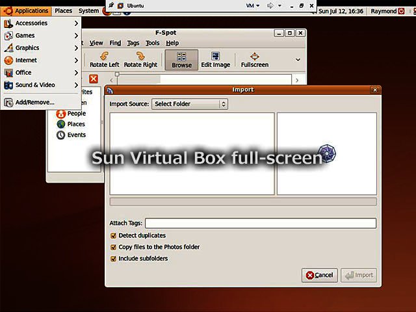Toggle Copy files to Photos folder

[114, 247]
